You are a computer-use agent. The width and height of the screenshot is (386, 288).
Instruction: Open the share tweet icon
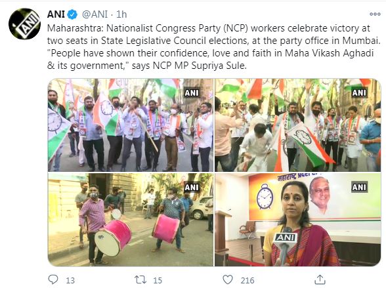click(320, 279)
